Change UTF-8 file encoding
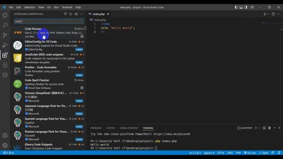This screenshot has width=283, height=159. point(221,153)
